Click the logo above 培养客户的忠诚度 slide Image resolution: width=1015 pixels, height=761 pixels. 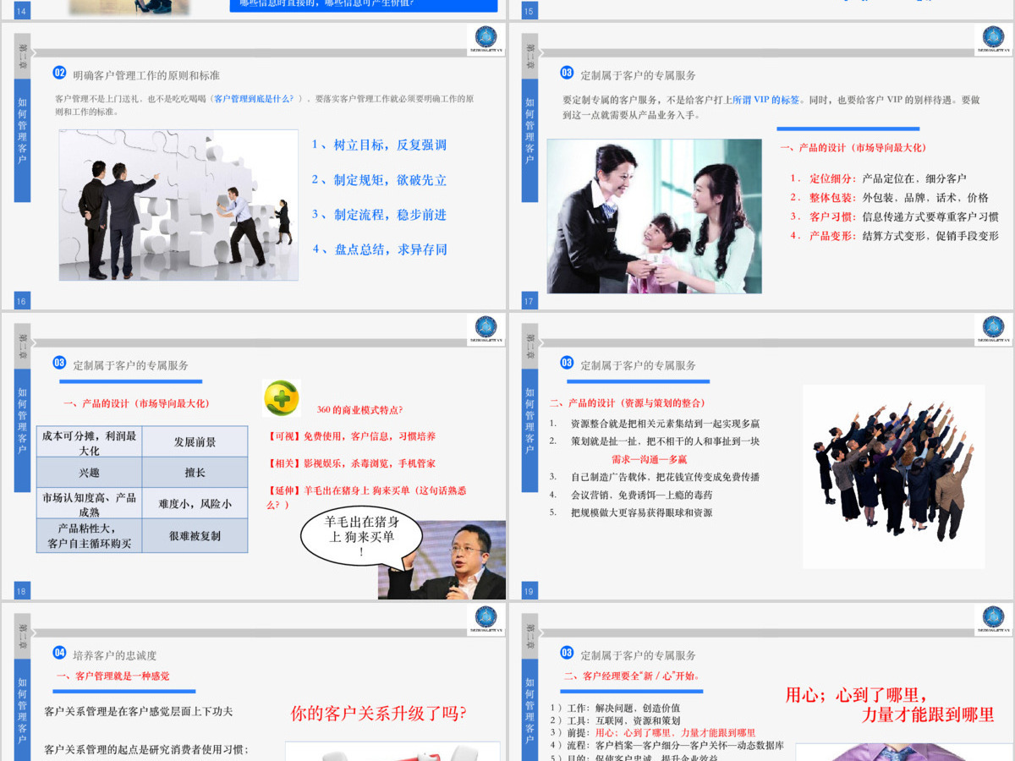click(x=486, y=620)
